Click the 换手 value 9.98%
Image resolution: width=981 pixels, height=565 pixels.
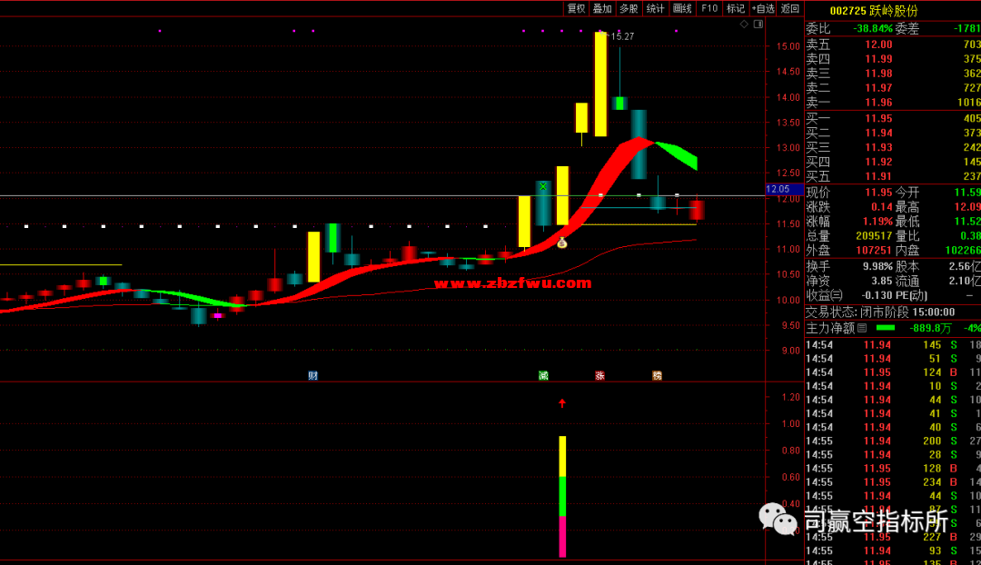tap(877, 266)
